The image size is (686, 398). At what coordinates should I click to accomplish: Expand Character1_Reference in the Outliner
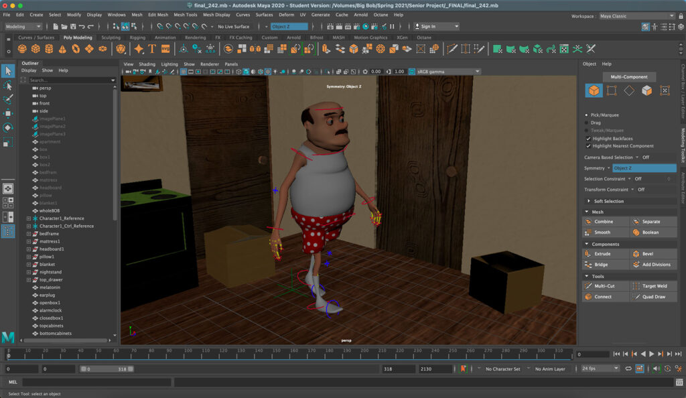coord(29,218)
